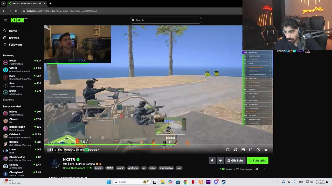The image size is (332, 186).
Task: Select the mt tag
Action: point(144,168)
